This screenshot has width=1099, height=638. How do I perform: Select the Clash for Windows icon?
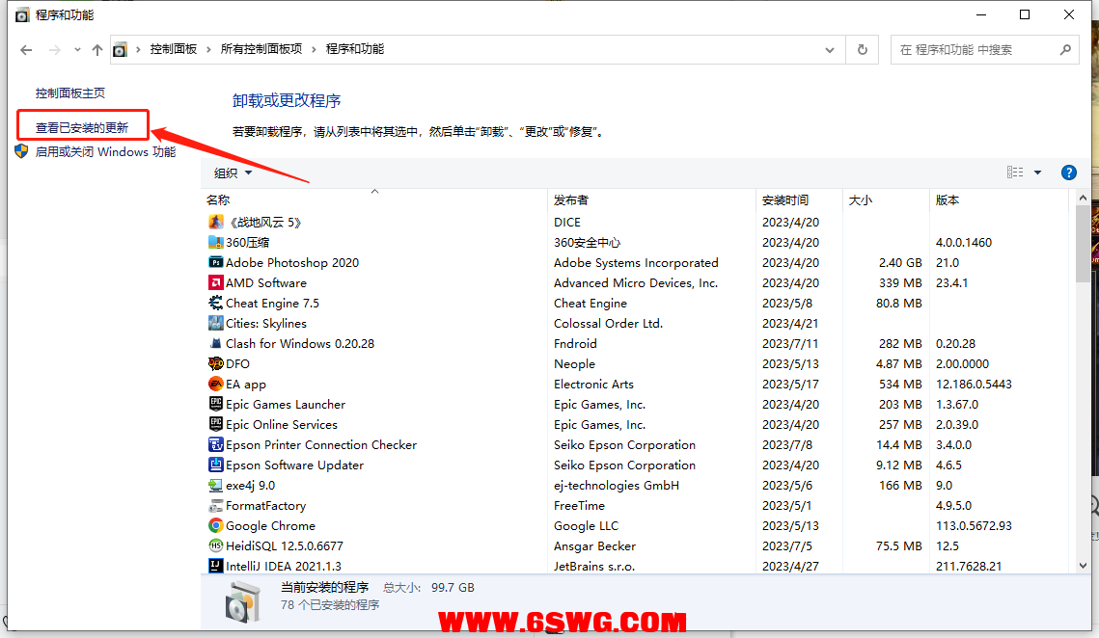(x=216, y=344)
